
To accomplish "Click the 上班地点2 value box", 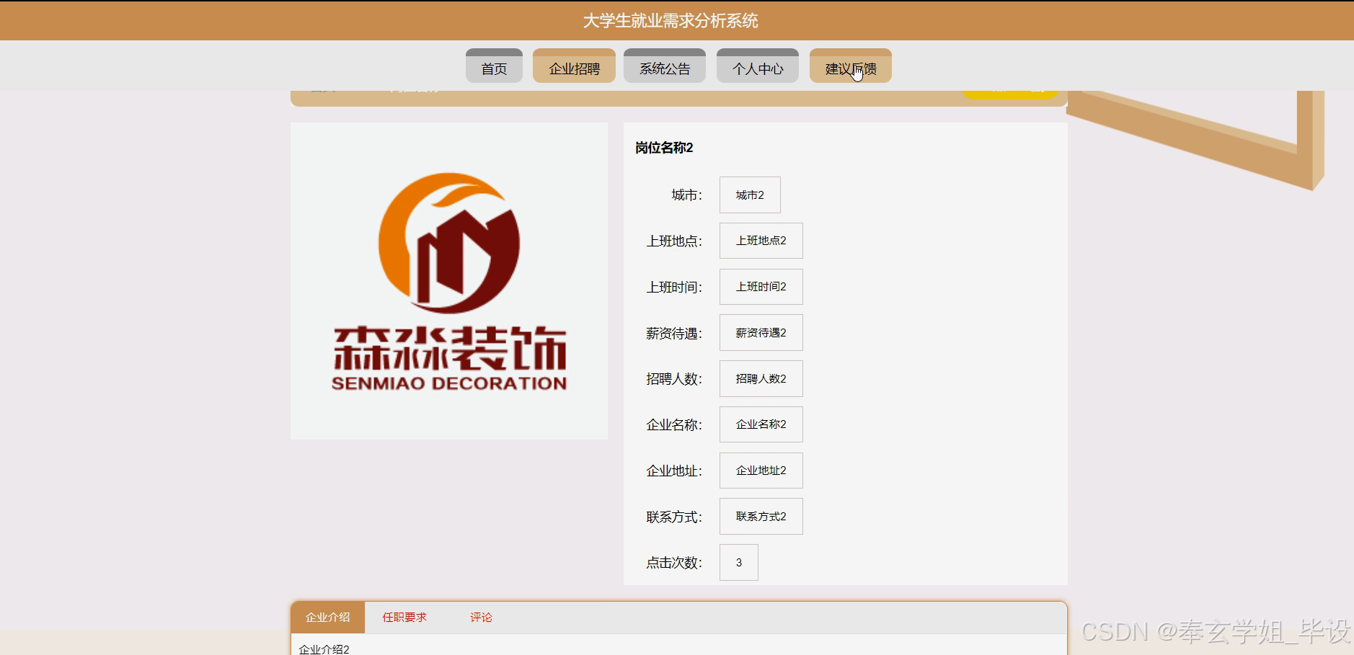I will pyautogui.click(x=761, y=241).
